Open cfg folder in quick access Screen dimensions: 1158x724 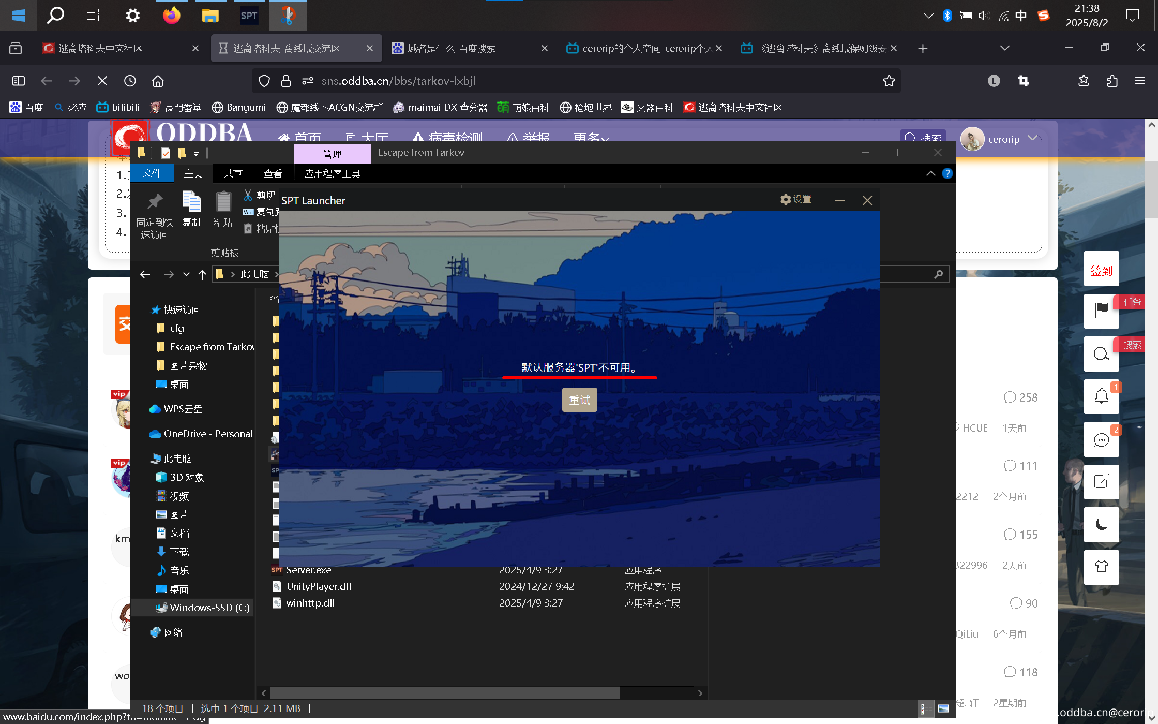(170, 328)
